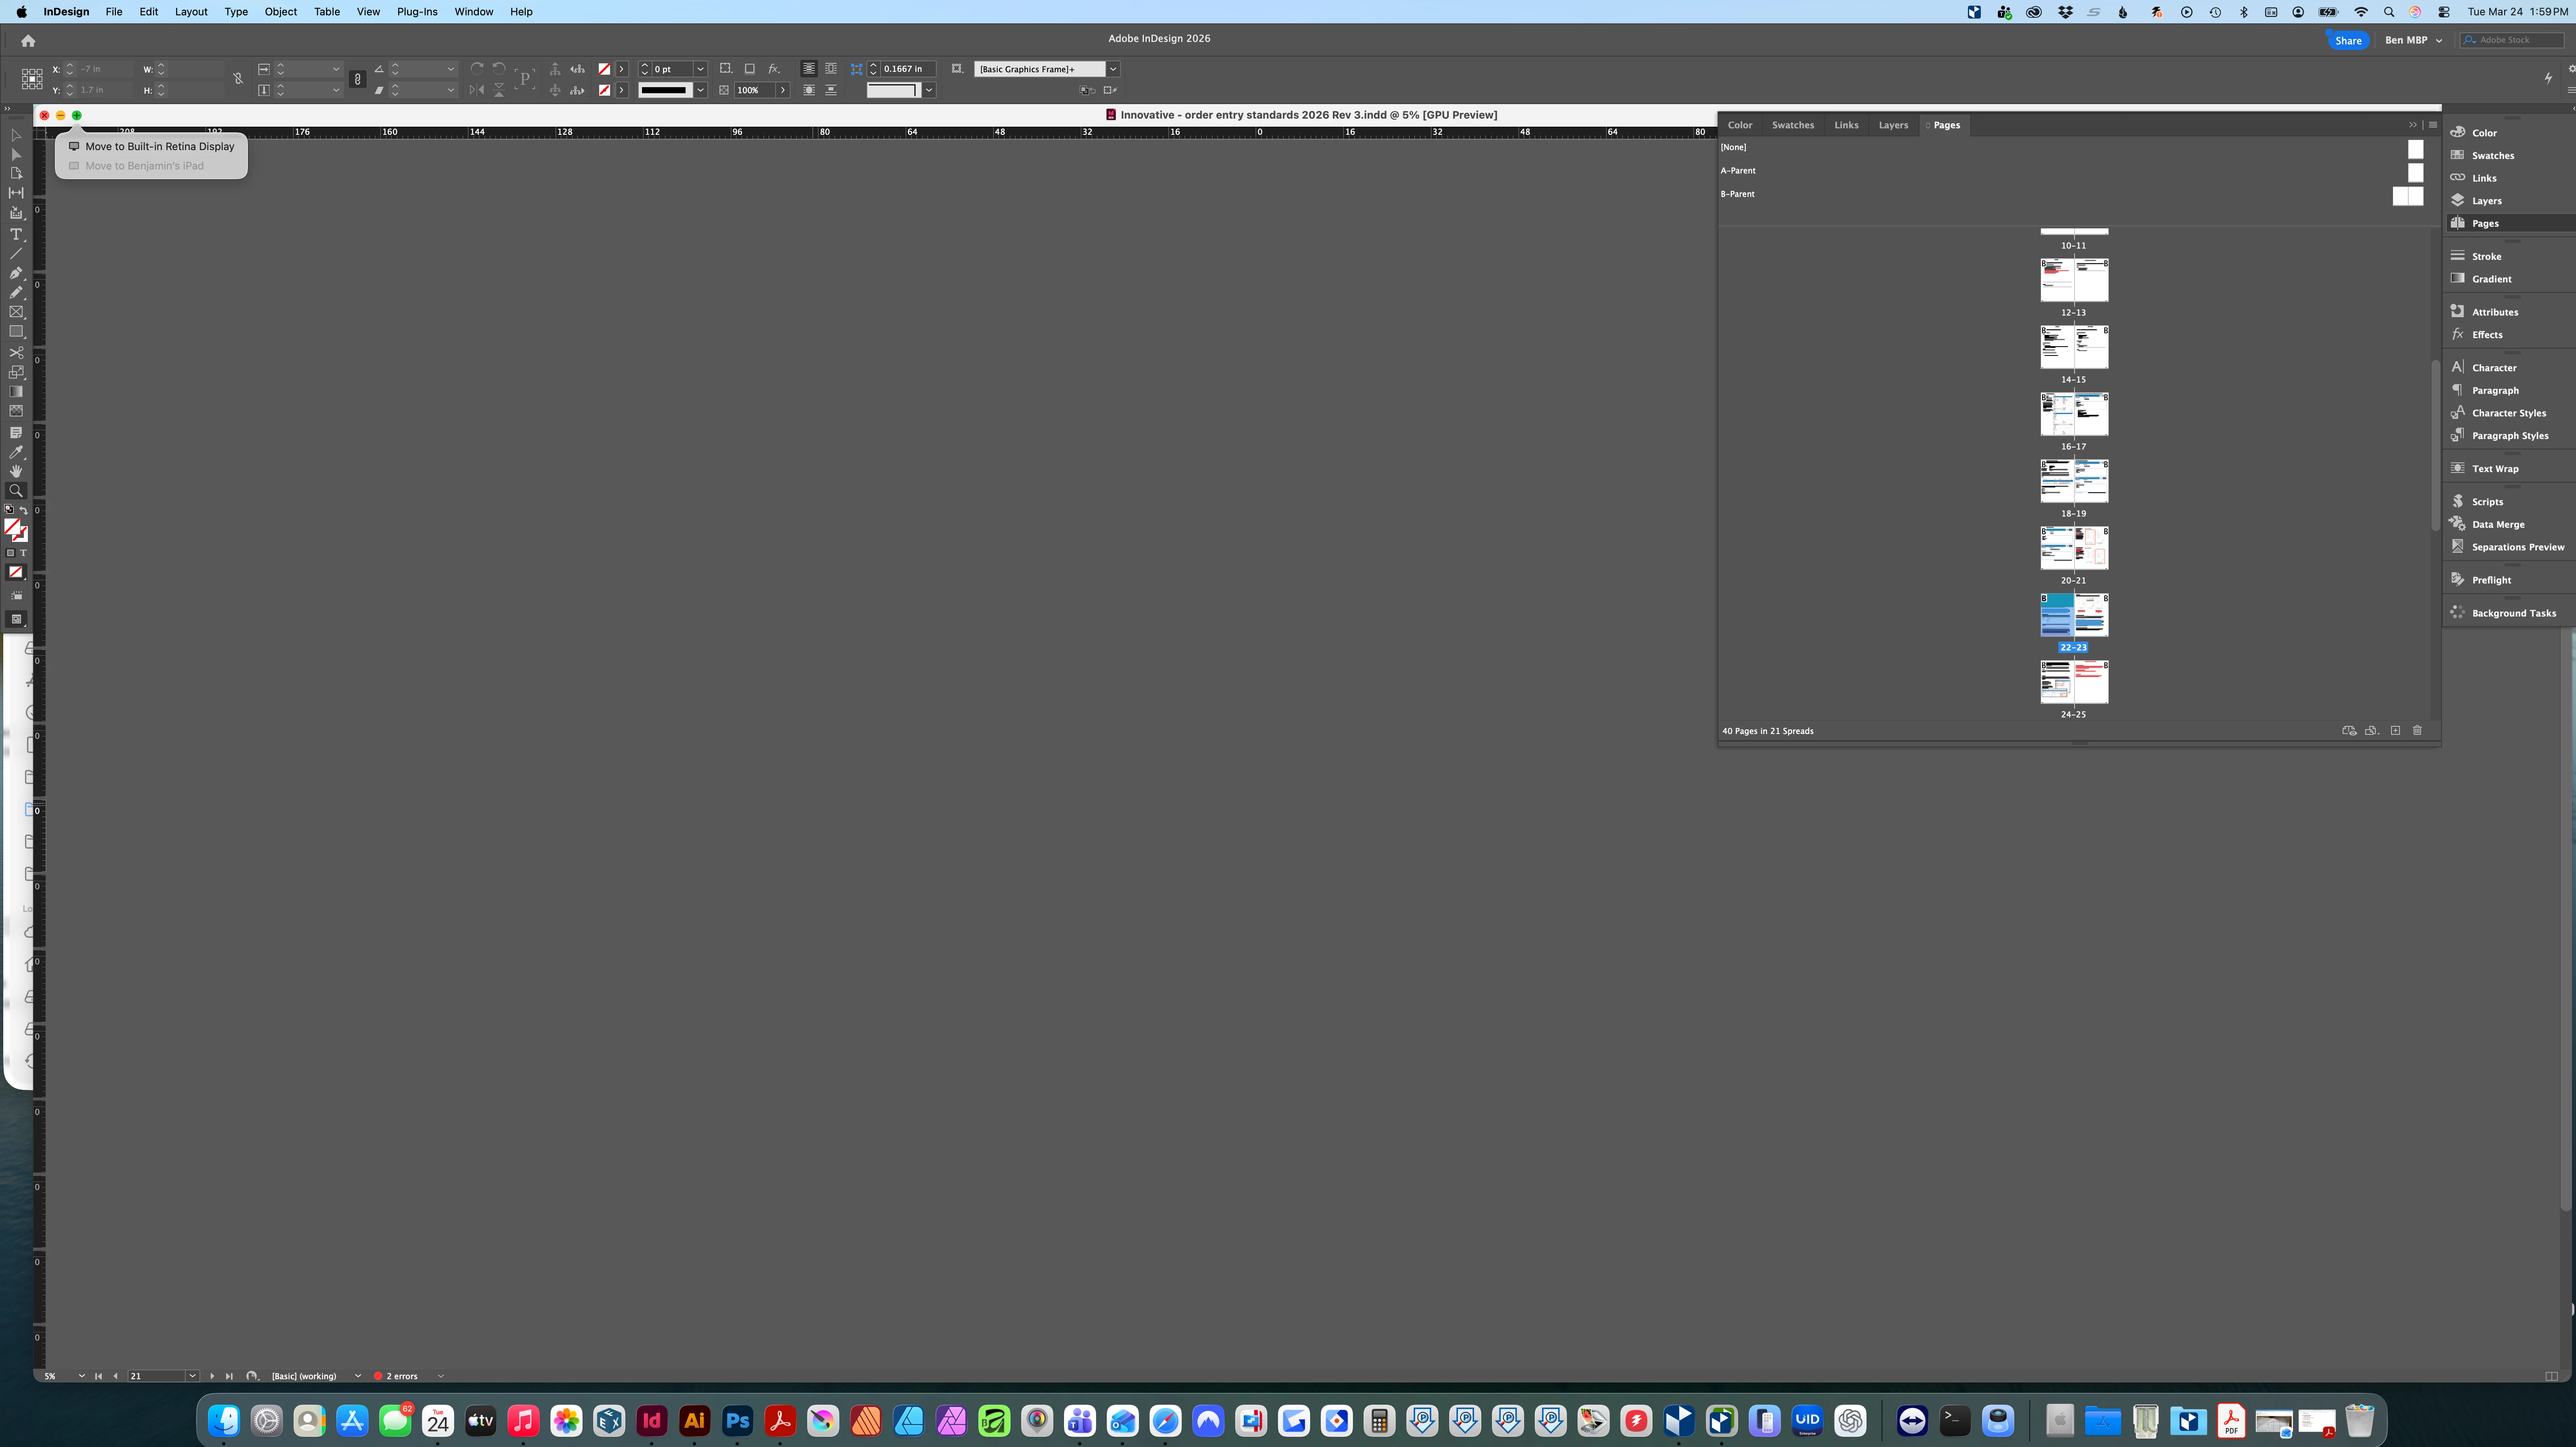Select the Hand tool
The image size is (2576, 1447).
[16, 470]
